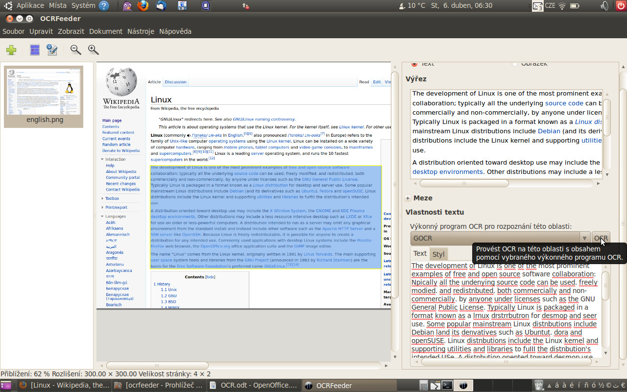Click the document recognition notepad toolbar icon
Image resolution: width=627 pixels, height=392 pixels.
(52, 50)
